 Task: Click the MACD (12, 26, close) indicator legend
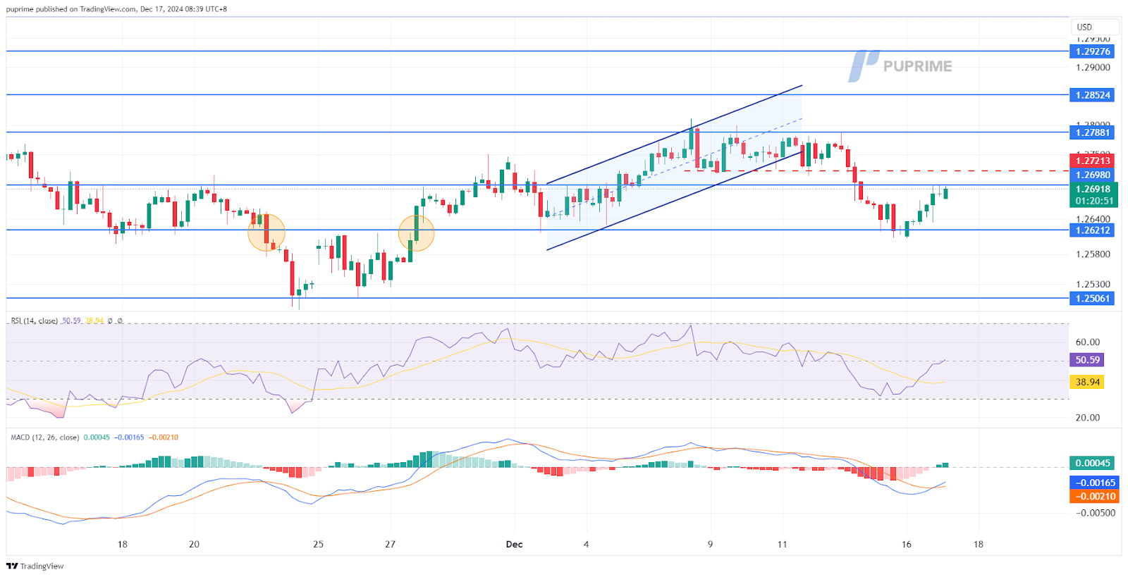point(45,437)
